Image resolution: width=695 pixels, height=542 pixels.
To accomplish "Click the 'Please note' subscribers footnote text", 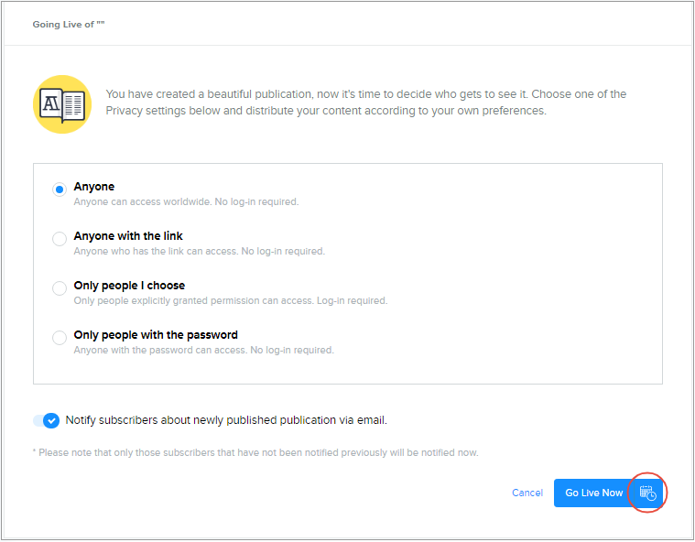I will tap(255, 452).
